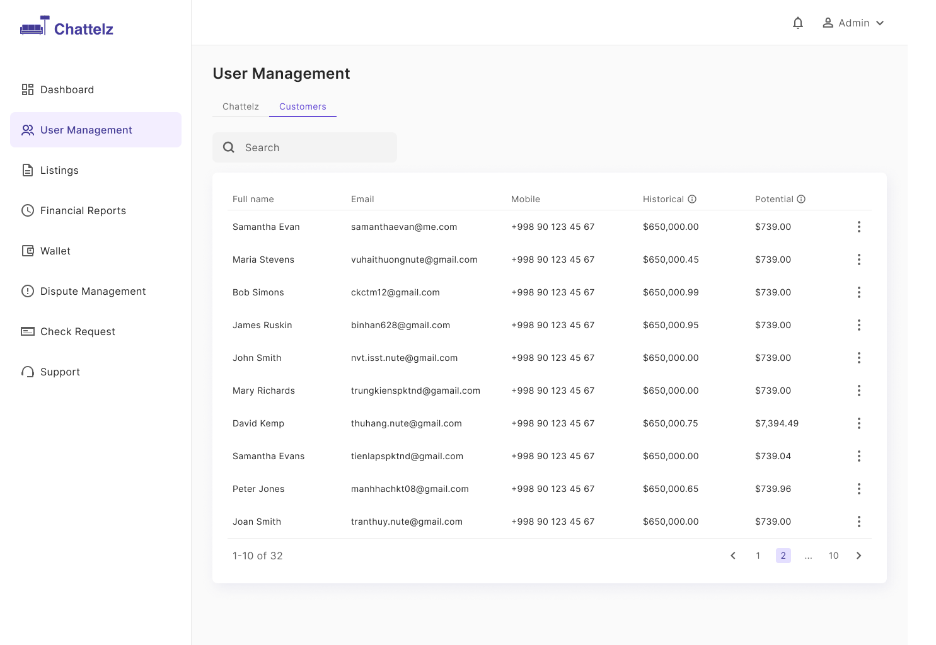Viewport: 936px width, 645px height.
Task: Click the Support headset icon
Action: pos(28,372)
